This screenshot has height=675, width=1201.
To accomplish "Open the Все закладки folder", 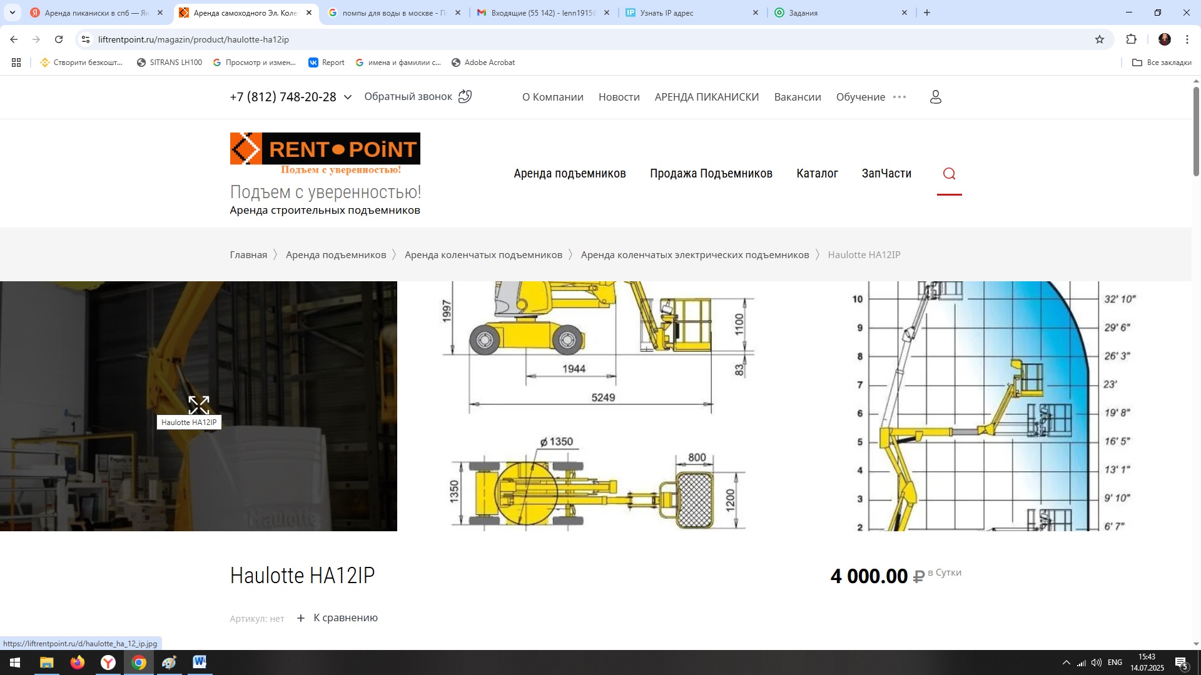I will [1162, 62].
